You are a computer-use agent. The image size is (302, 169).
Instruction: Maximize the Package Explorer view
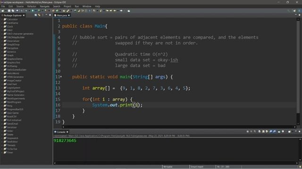click(x=50, y=15)
